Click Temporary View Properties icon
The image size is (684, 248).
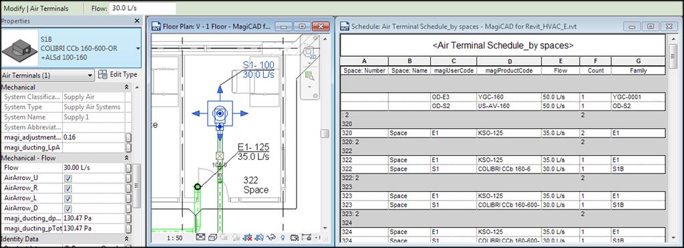pyautogui.click(x=294, y=237)
